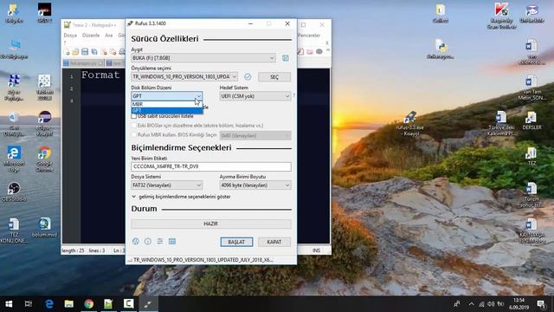Select rufus-3.3.exe shortcut on desktop
Viewport: 554px width, 312px height.
coord(409,123)
